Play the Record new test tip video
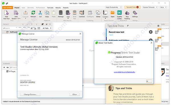This screenshot has height=105, width=171. 151,32
